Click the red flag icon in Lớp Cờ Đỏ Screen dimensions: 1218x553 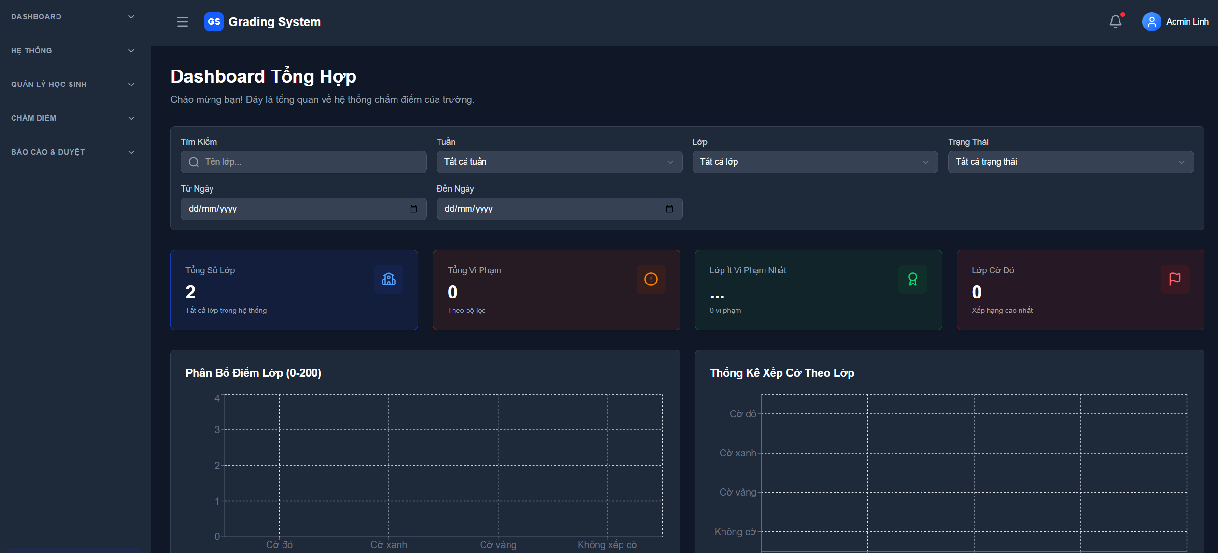tap(1175, 279)
